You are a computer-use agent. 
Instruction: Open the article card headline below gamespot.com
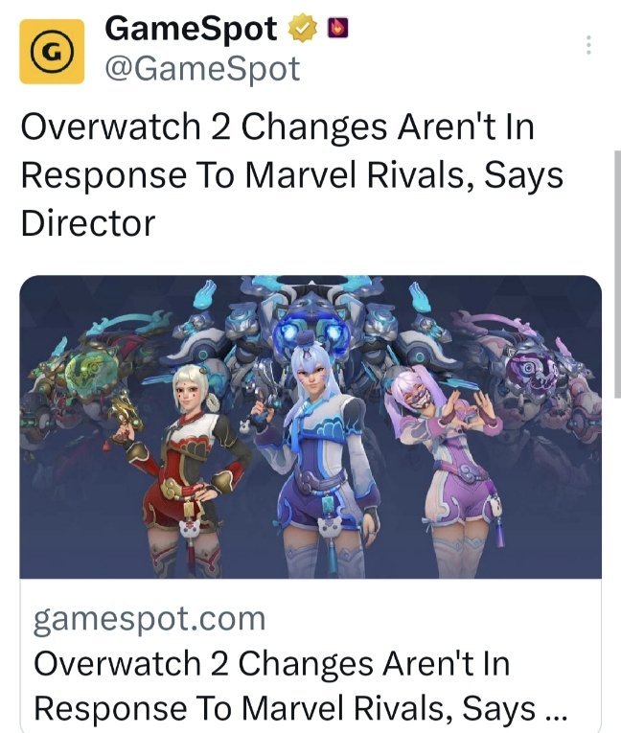tap(300, 686)
